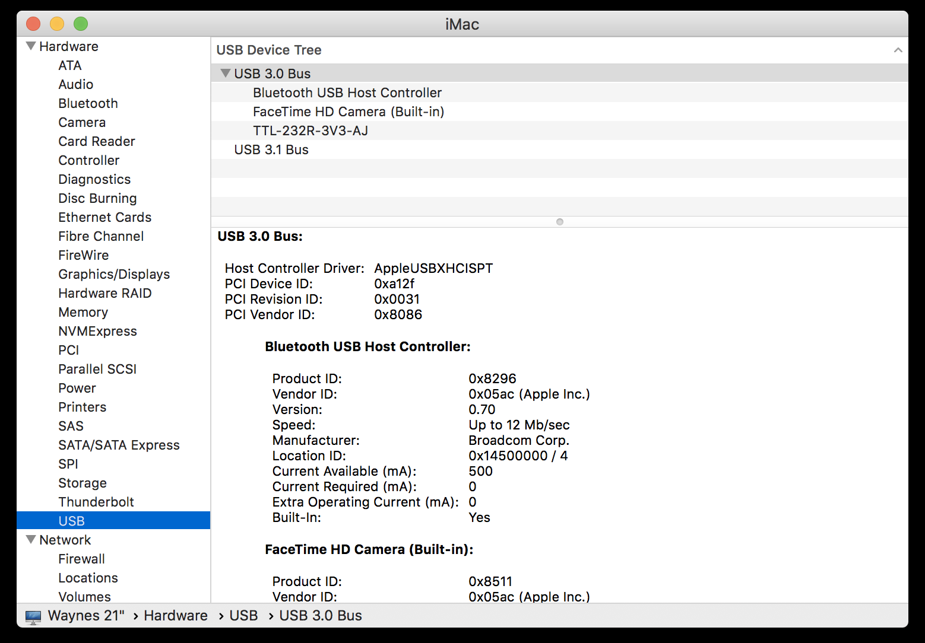This screenshot has height=643, width=925.
Task: Click the USB 3.0 Bus details heading
Action: (x=260, y=236)
